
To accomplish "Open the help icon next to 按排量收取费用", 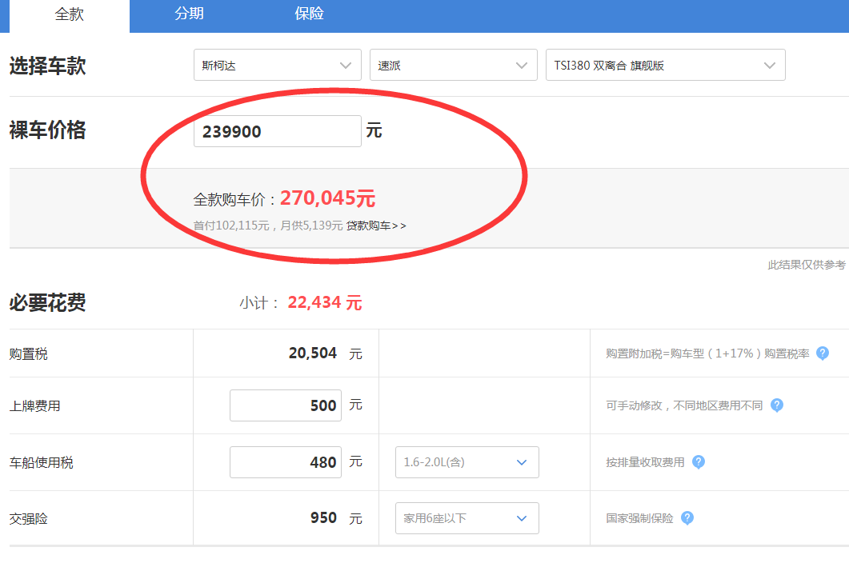I will click(699, 462).
